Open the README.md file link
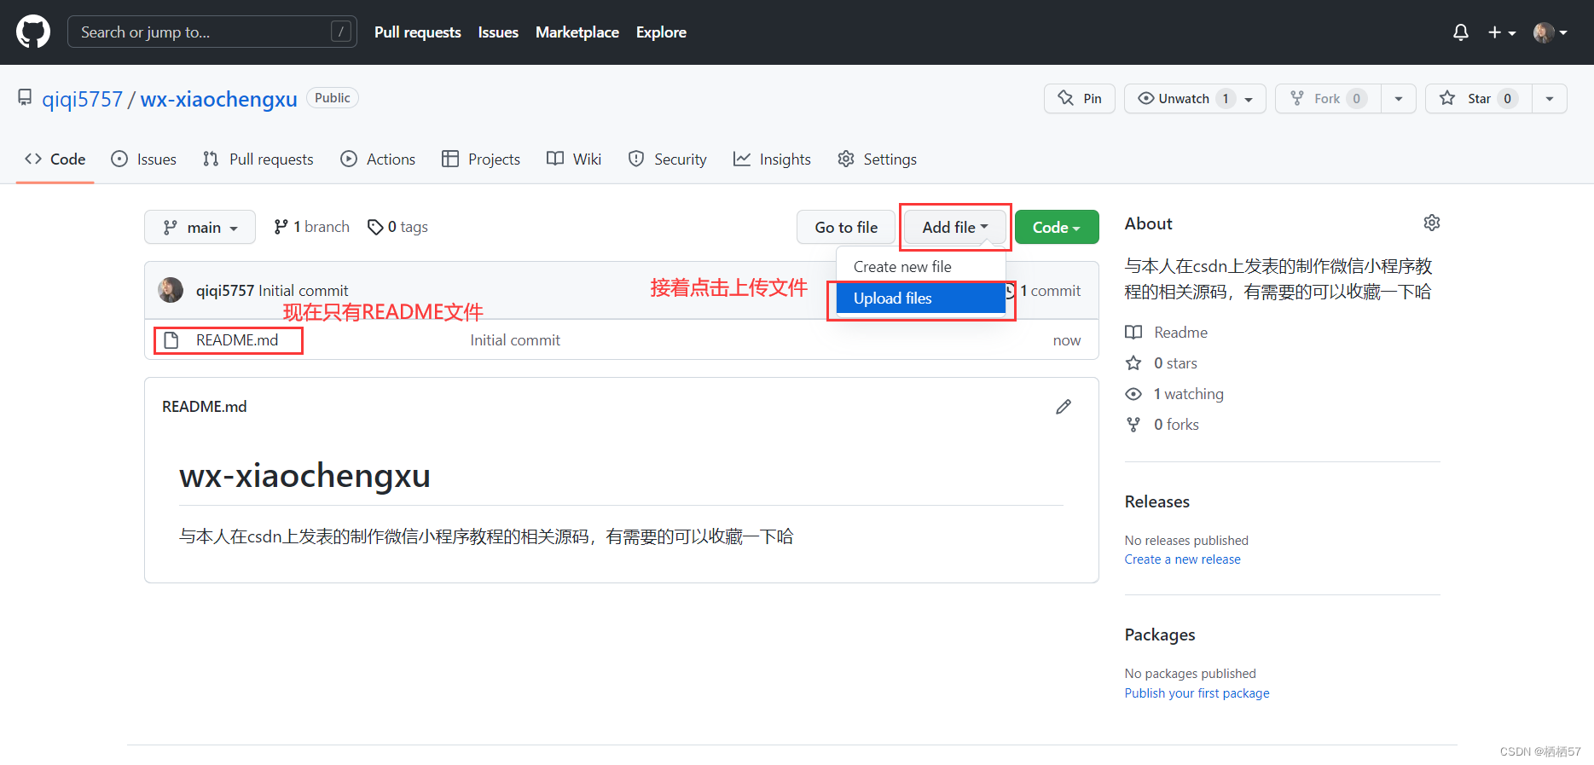This screenshot has width=1594, height=765. 237,340
